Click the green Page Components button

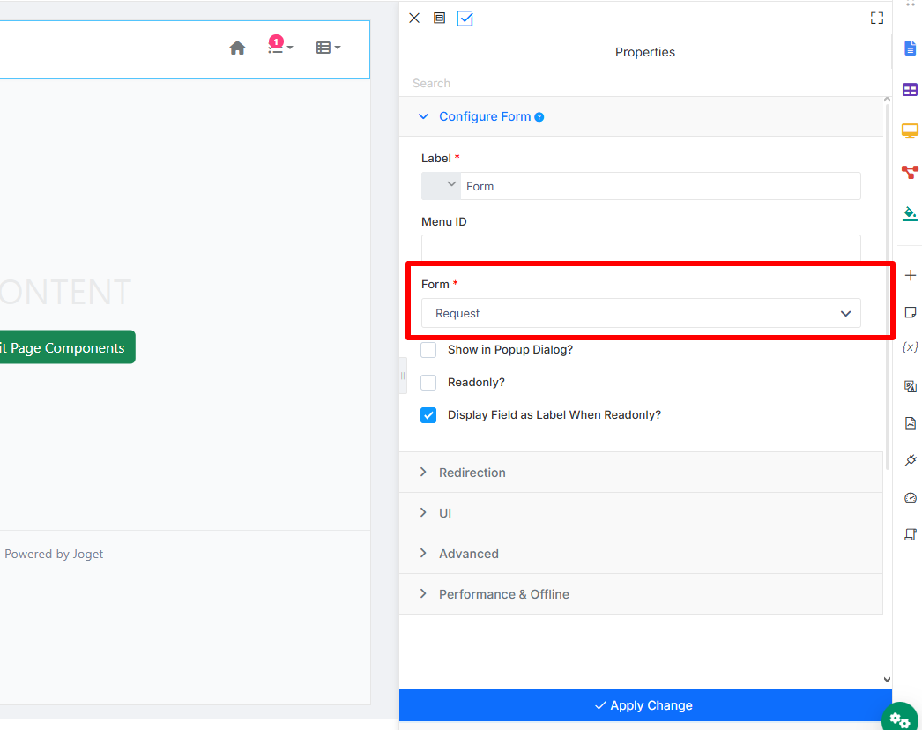click(67, 347)
